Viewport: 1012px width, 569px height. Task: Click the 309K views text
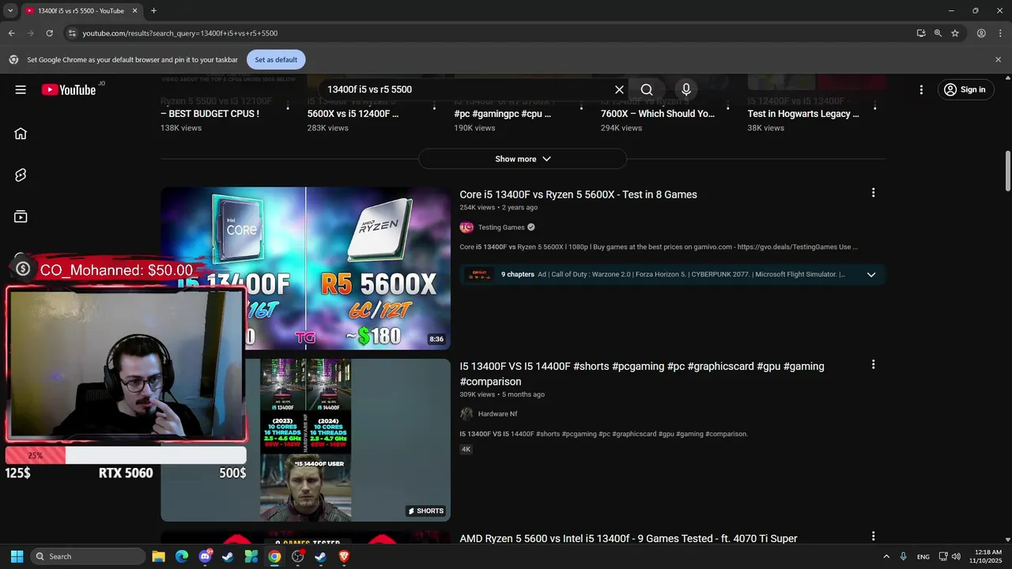click(477, 394)
